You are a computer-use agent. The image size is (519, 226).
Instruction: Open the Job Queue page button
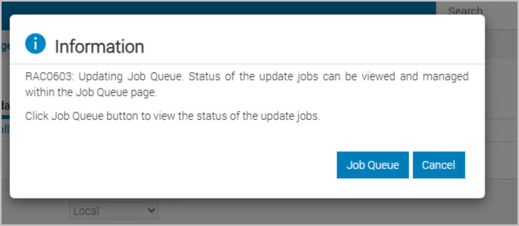[372, 165]
